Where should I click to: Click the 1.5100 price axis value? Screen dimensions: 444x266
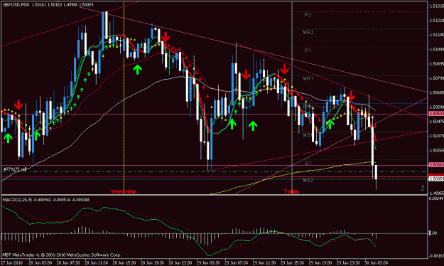[x=437, y=49]
